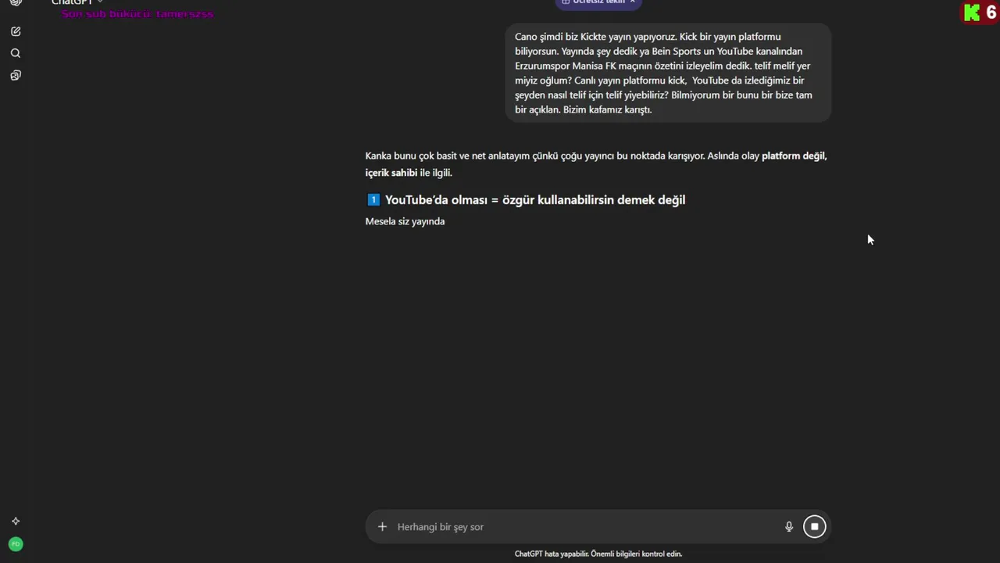This screenshot has width=1000, height=563.
Task: Activate the microphone dictation icon
Action: 789,526
